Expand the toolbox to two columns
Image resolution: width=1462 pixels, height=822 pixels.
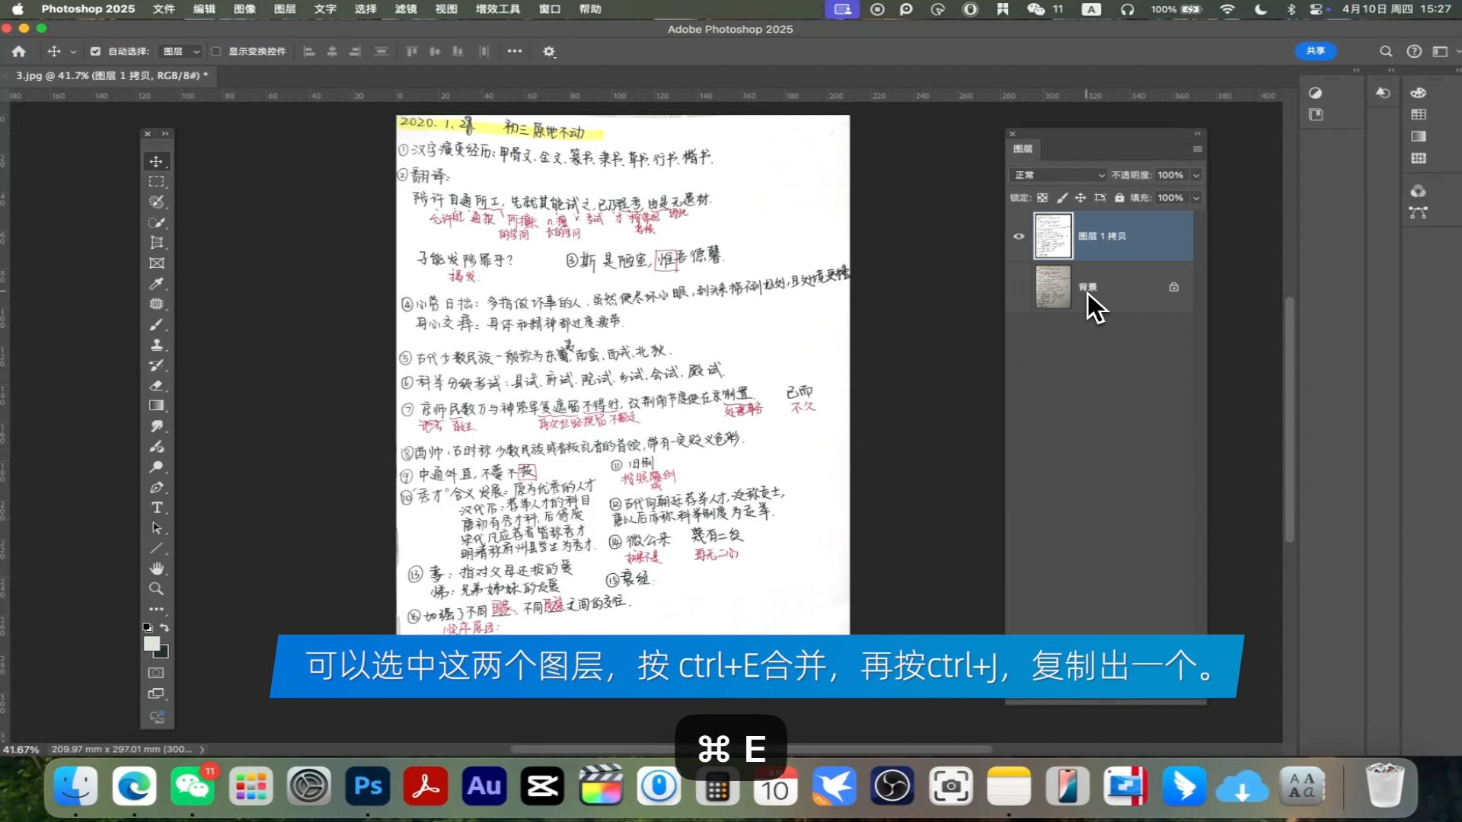[x=165, y=134]
